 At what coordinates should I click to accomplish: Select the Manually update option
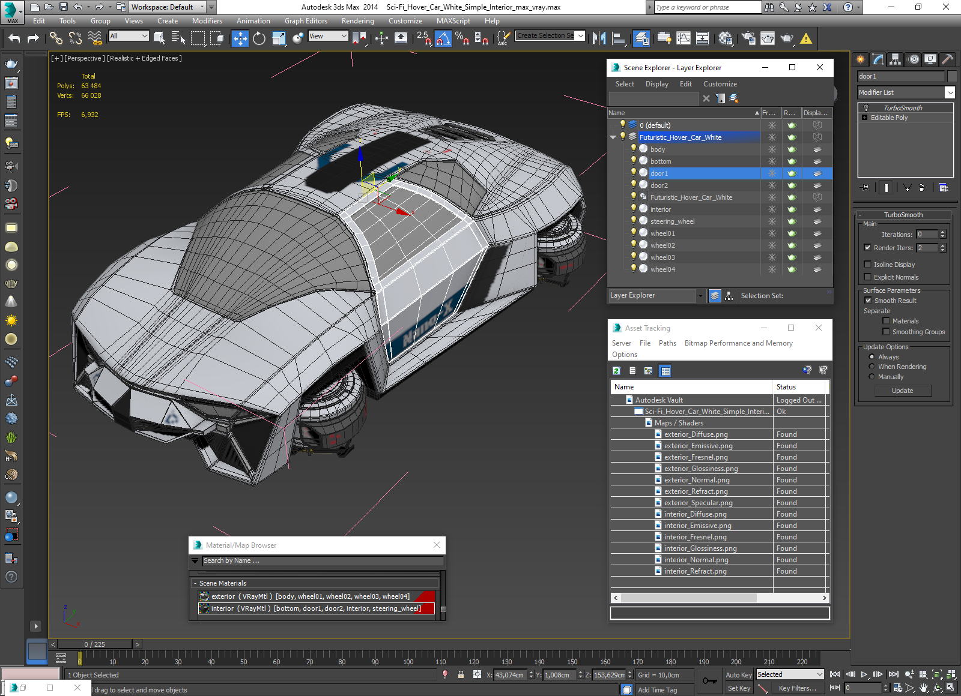(872, 376)
